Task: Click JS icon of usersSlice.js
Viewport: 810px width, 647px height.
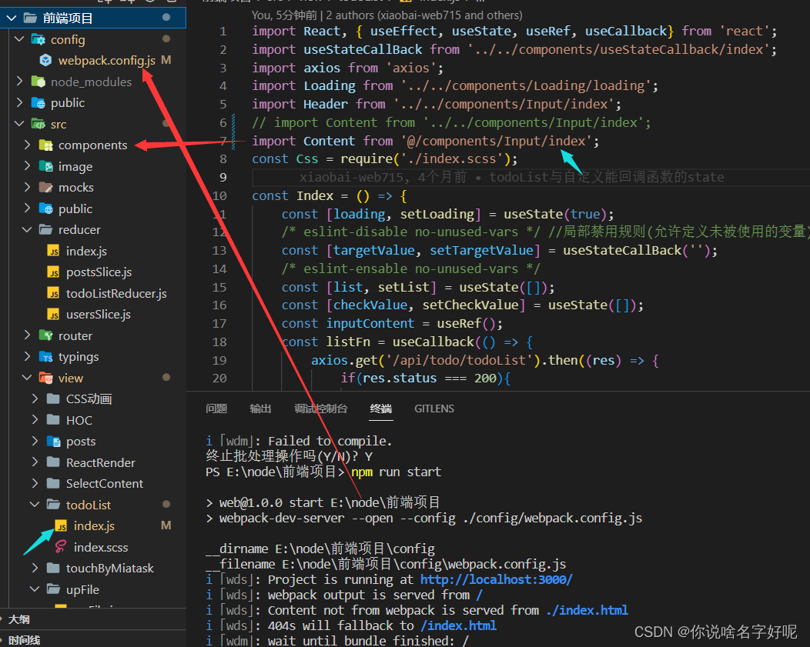Action: click(x=53, y=314)
